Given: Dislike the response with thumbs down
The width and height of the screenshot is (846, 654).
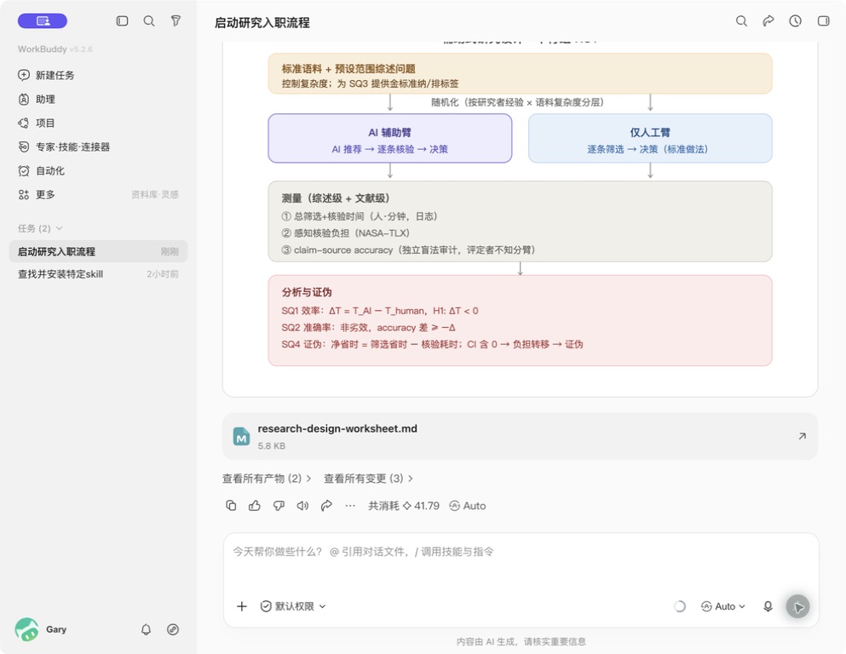Looking at the screenshot, I should [279, 506].
